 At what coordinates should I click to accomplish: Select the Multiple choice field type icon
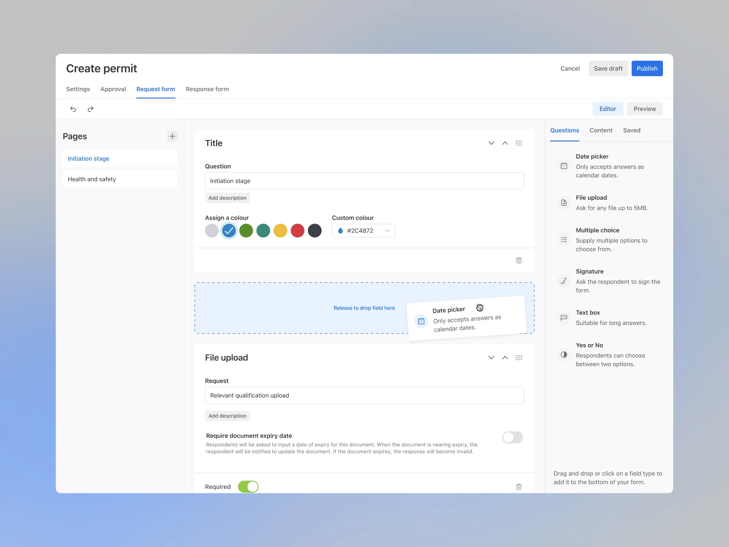pos(563,239)
